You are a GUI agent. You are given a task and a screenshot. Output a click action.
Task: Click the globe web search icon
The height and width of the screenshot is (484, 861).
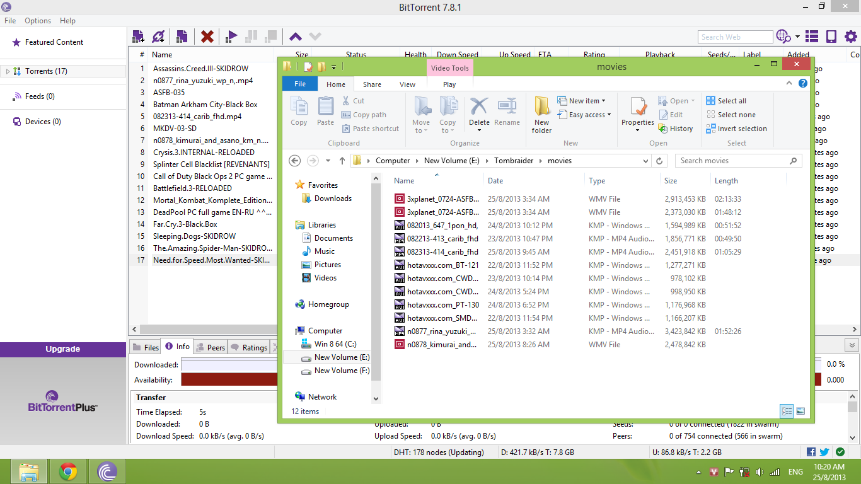coord(783,37)
